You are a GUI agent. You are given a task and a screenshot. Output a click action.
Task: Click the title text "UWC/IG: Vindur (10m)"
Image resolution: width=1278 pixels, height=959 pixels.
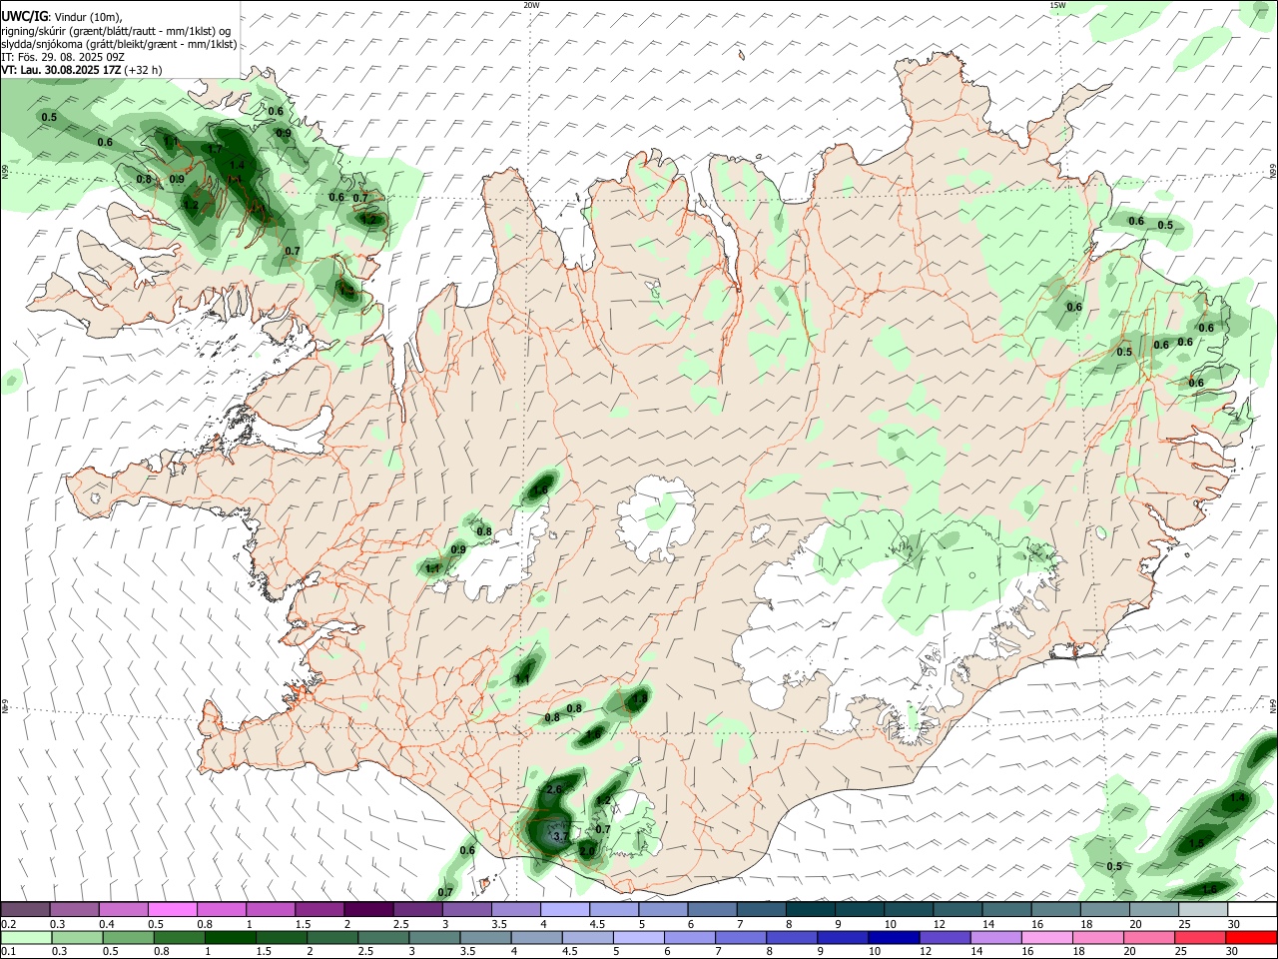[61, 16]
